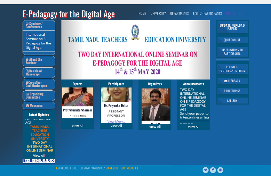Select List of Participants in navigation

click(x=207, y=14)
